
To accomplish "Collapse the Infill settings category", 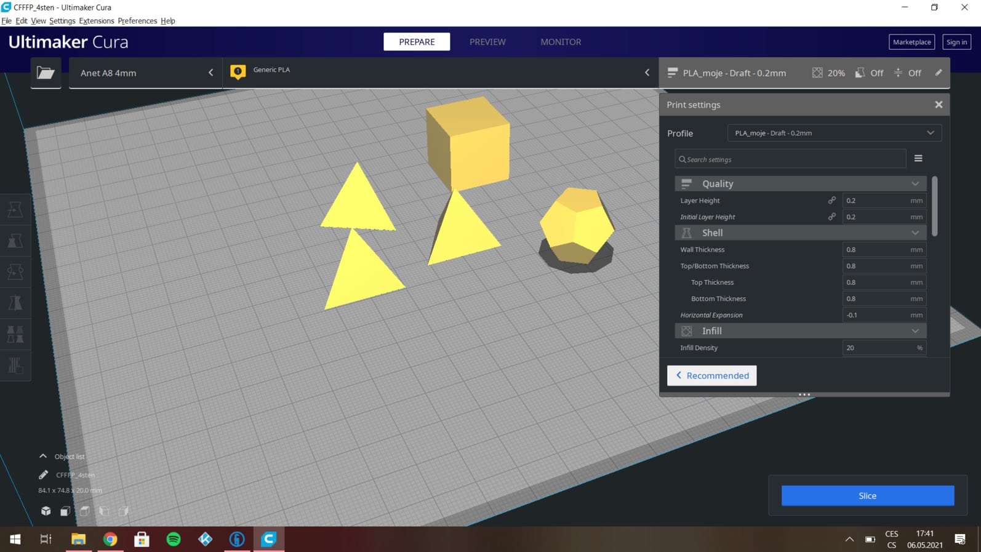I will [800, 331].
